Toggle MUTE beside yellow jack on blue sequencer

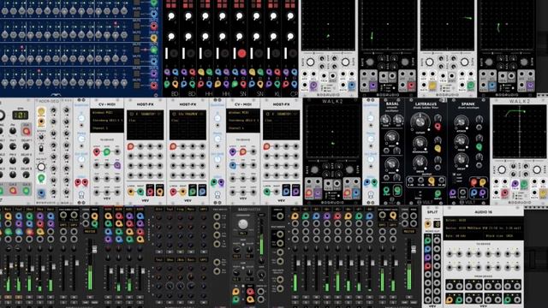point(137,38)
